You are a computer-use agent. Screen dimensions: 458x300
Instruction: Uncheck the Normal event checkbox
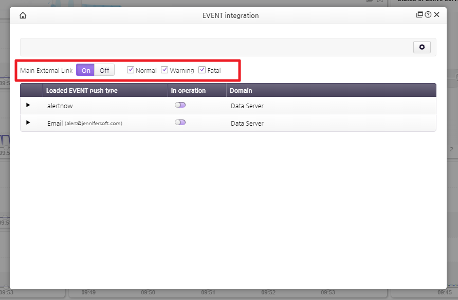pyautogui.click(x=131, y=70)
